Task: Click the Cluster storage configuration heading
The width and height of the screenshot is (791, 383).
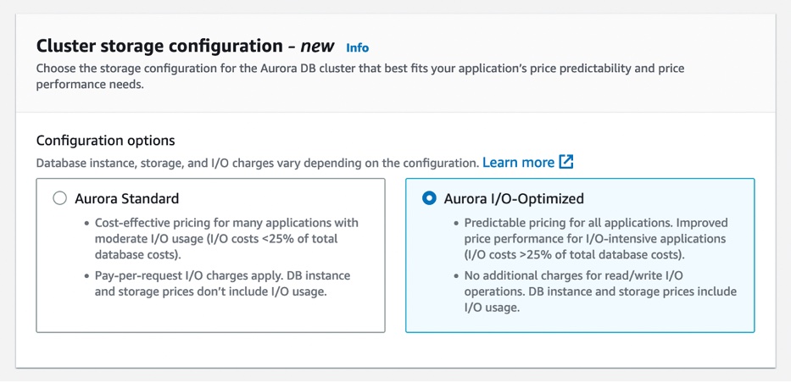Action: (185, 47)
